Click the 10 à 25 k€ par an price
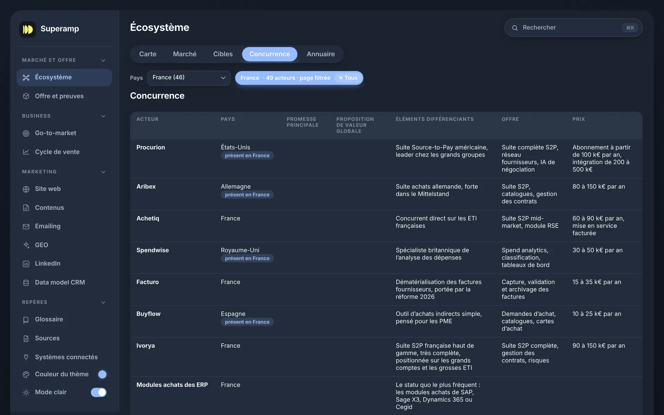 pyautogui.click(x=597, y=314)
